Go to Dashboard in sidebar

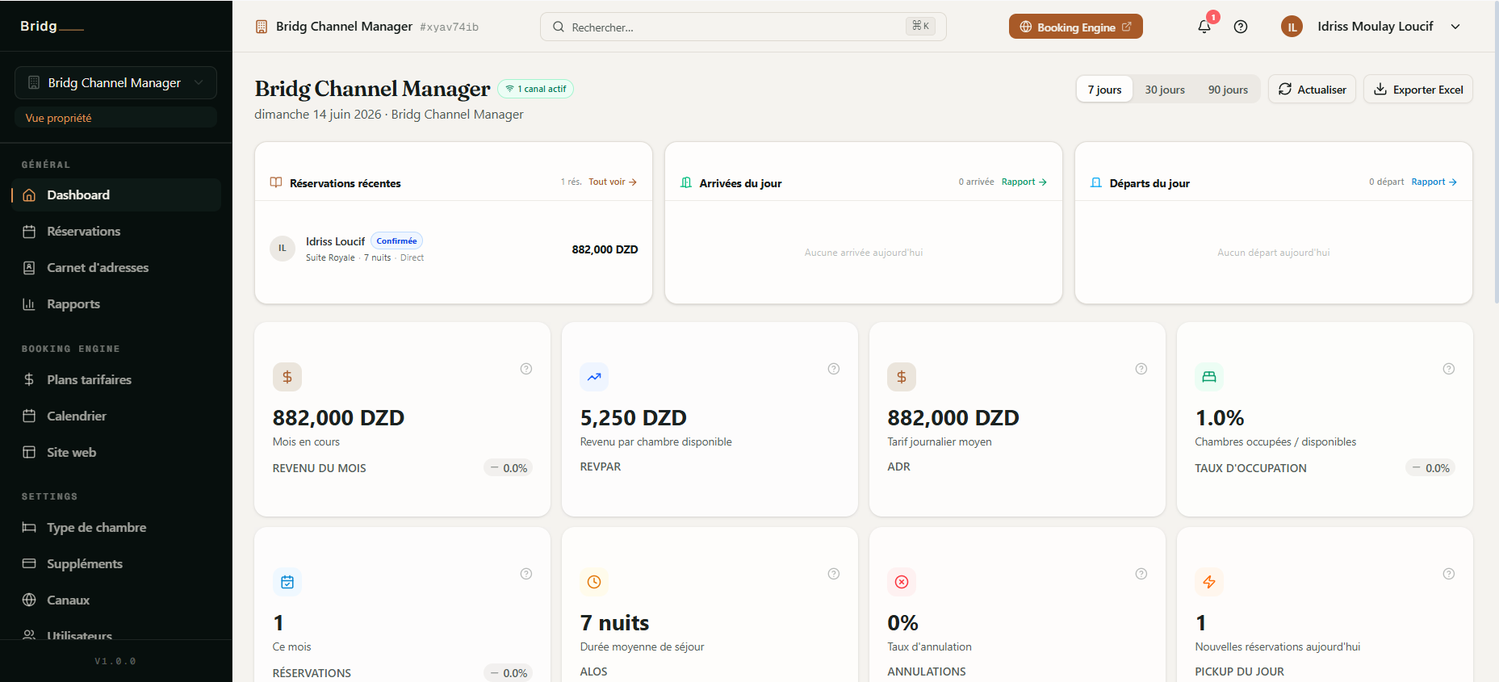[116, 195]
